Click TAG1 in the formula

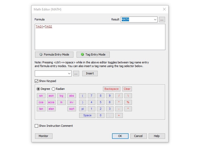point(39,26)
